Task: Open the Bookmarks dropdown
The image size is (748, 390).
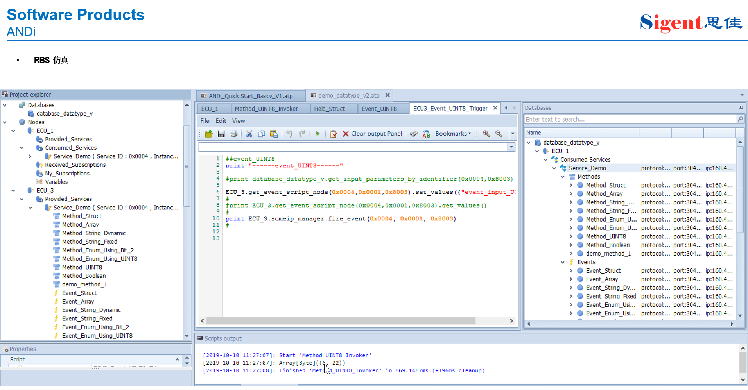Action: [x=453, y=134]
